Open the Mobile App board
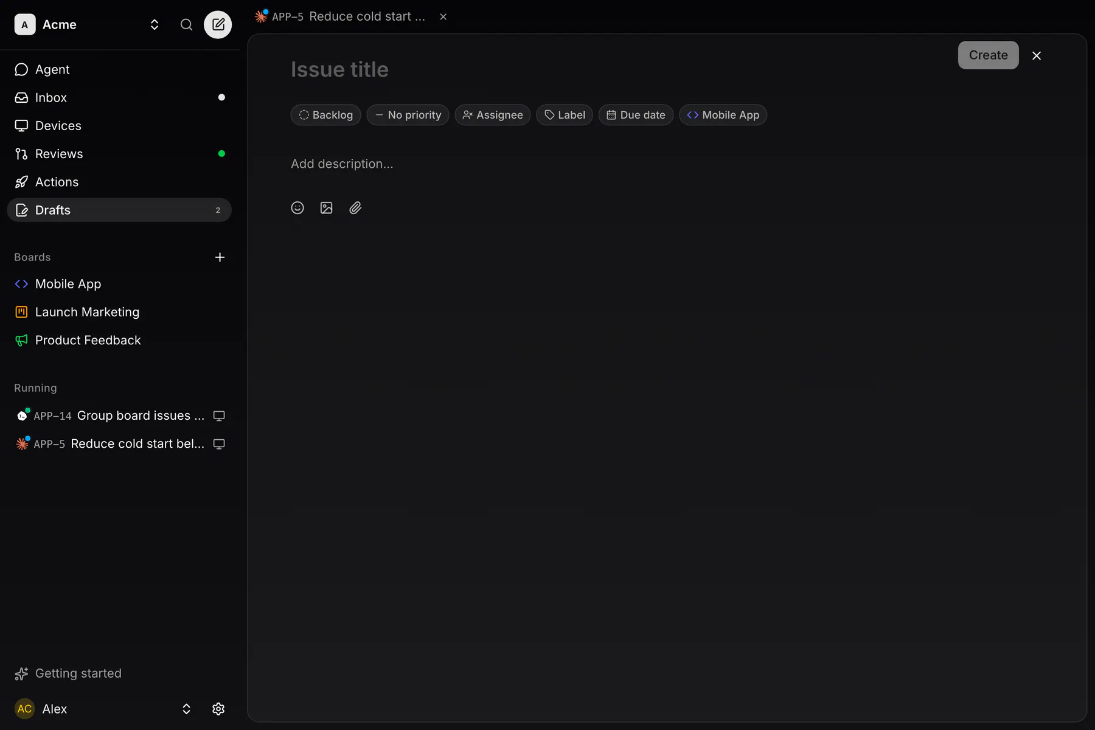Viewport: 1095px width, 730px height. 119,284
